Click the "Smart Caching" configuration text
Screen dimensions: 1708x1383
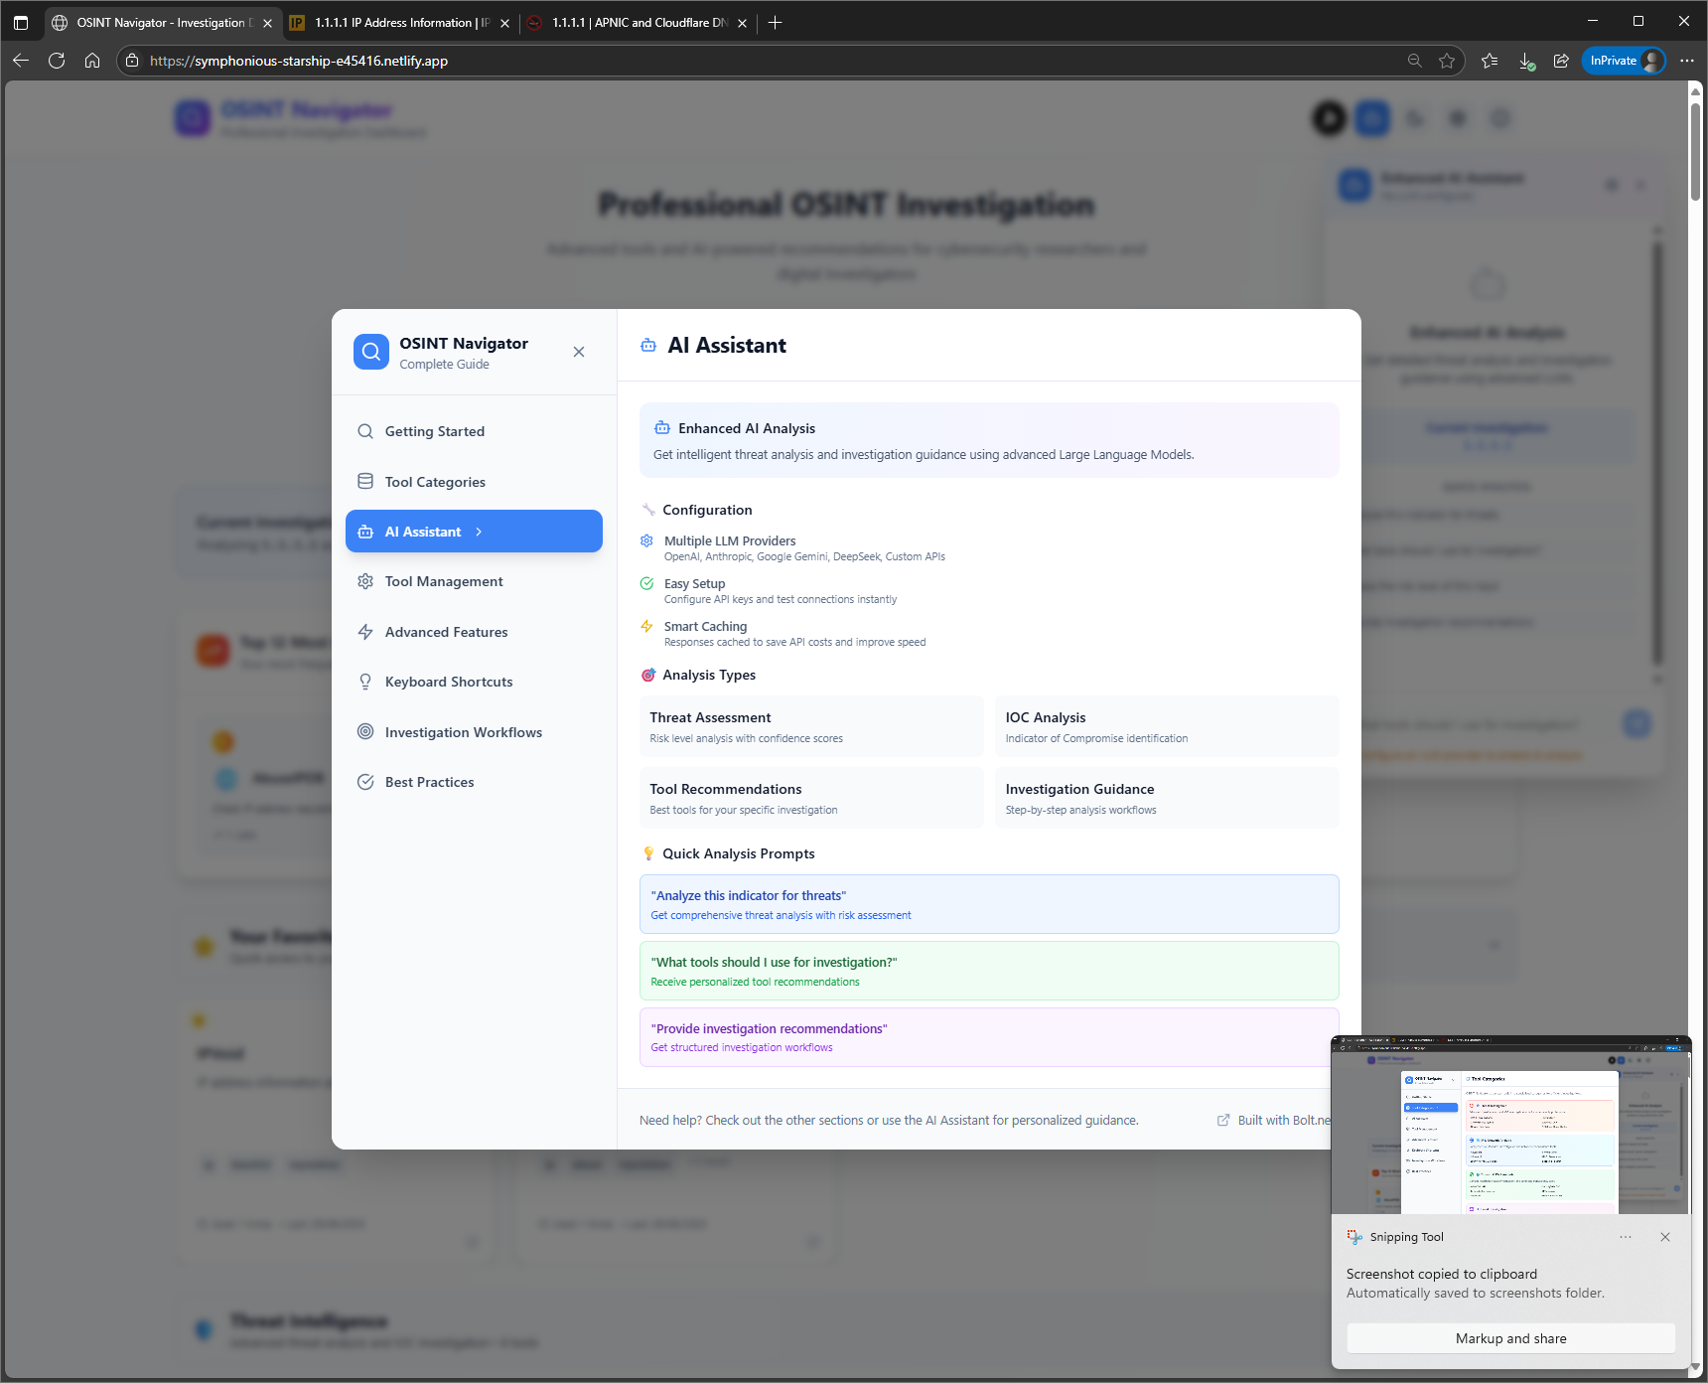[705, 626]
